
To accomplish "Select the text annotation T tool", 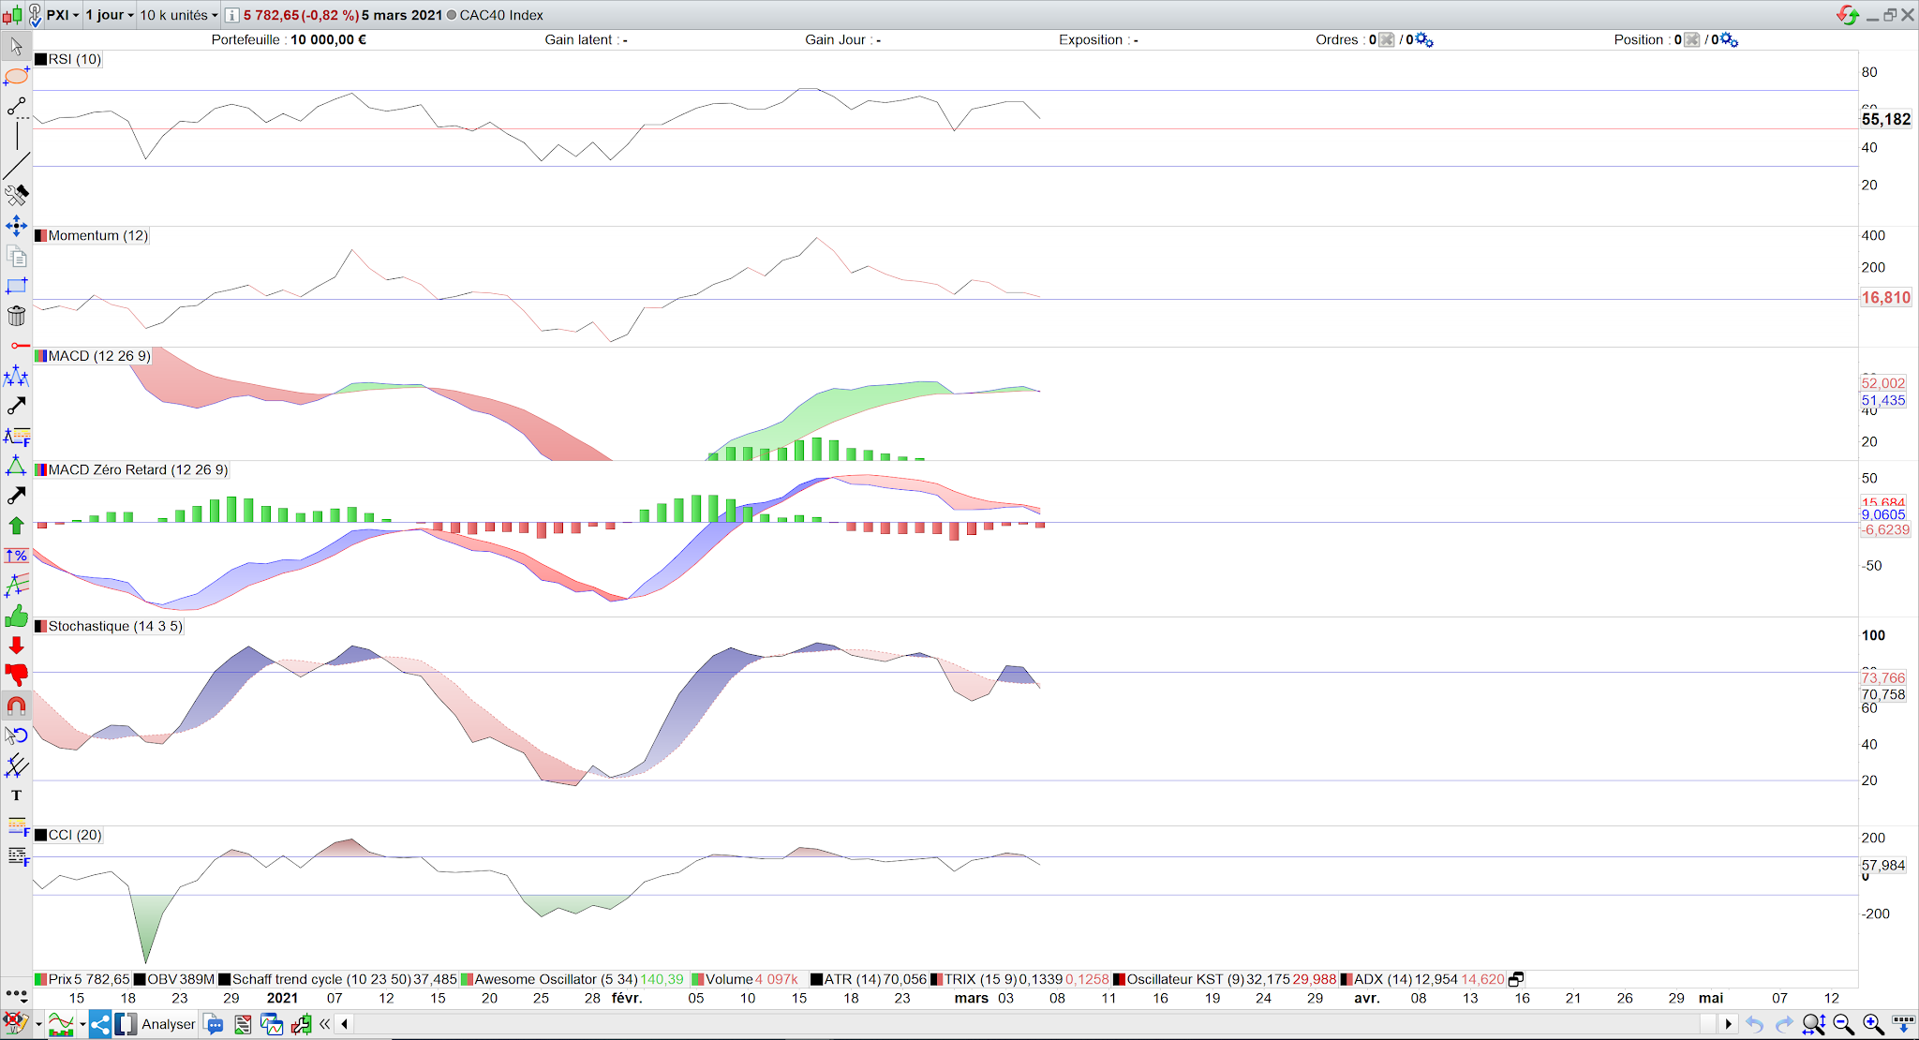I will pos(16,795).
